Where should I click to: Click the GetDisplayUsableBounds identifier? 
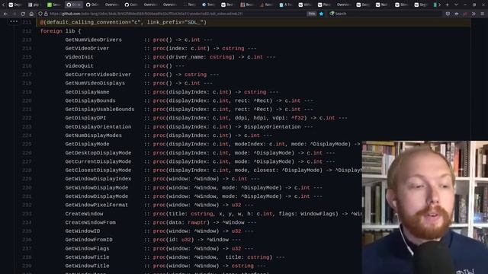(x=100, y=110)
